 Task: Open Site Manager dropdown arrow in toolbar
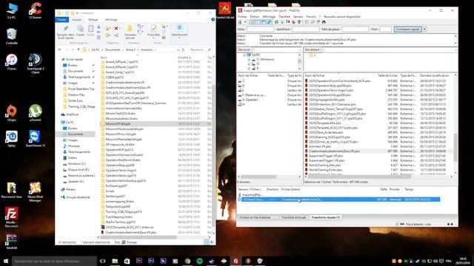coord(245,22)
